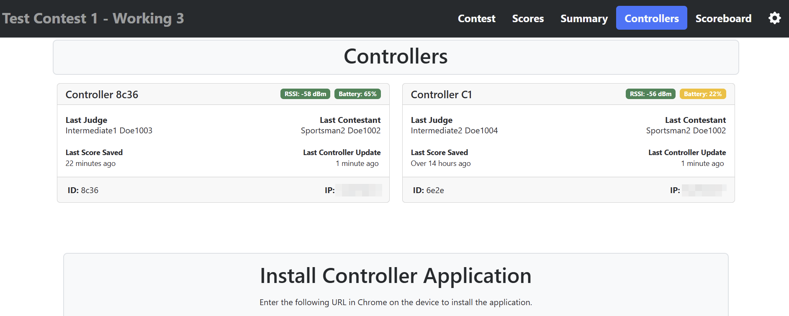Click Controller 8c36 RSSI -58 dBm badge
The width and height of the screenshot is (789, 316).
[x=305, y=94]
